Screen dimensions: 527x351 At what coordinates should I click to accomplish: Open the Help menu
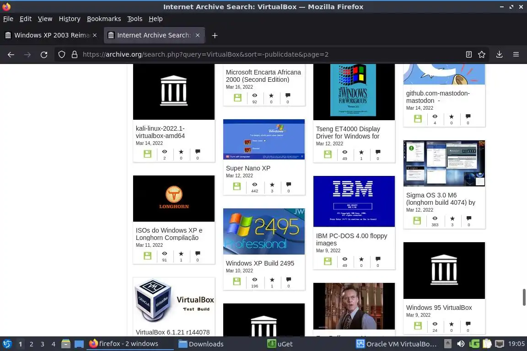[156, 19]
